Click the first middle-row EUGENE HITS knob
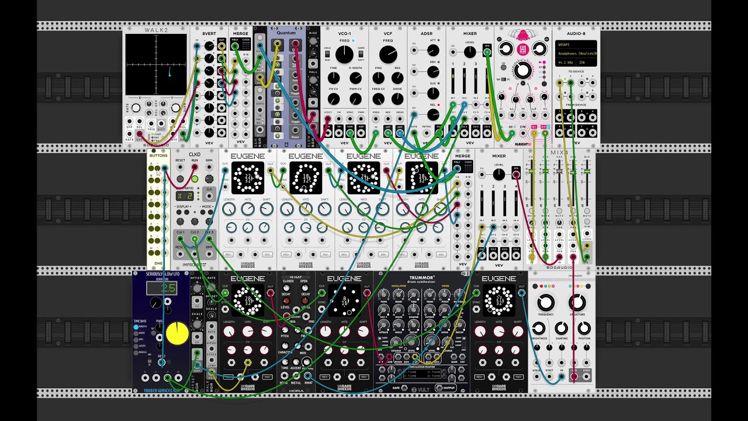748x421 pixels. click(248, 209)
